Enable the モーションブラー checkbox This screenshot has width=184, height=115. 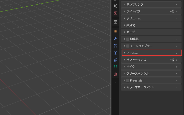coord(128,46)
